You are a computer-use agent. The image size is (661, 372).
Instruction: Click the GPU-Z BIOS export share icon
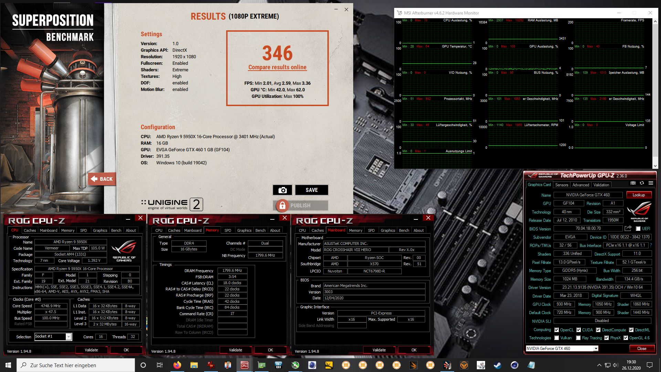click(628, 228)
